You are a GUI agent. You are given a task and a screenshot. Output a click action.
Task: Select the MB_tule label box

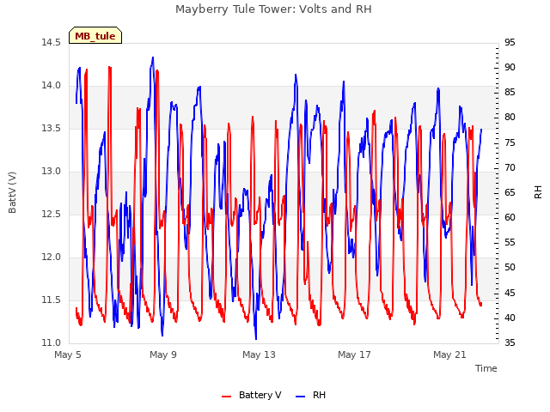pyautogui.click(x=95, y=36)
